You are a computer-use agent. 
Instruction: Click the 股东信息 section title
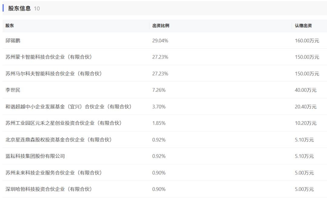tap(19, 8)
